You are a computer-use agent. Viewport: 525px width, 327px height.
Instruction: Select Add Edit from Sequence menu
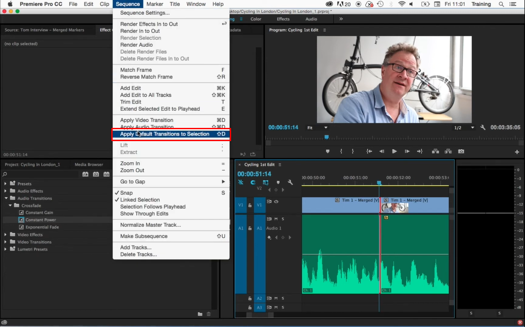171,88
